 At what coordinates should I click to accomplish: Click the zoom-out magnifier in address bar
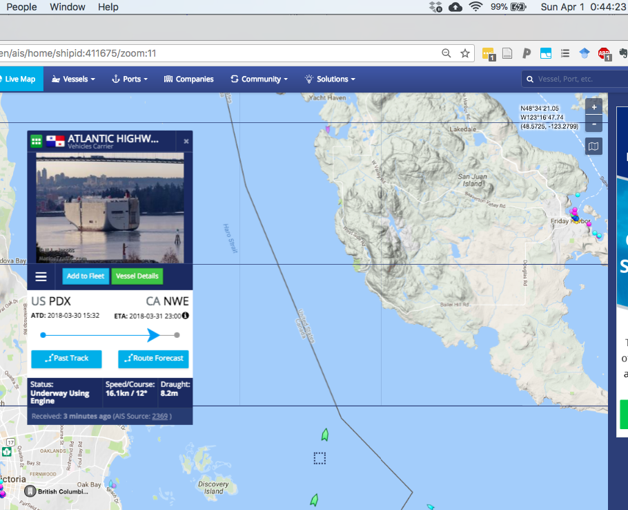pyautogui.click(x=447, y=53)
